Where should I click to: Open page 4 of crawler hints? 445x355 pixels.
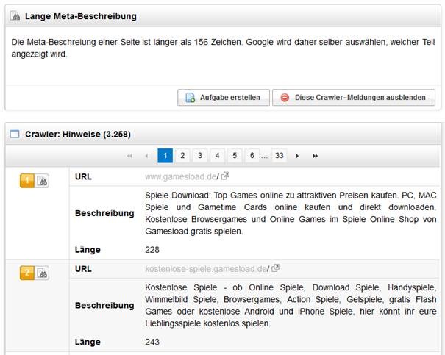coord(217,155)
